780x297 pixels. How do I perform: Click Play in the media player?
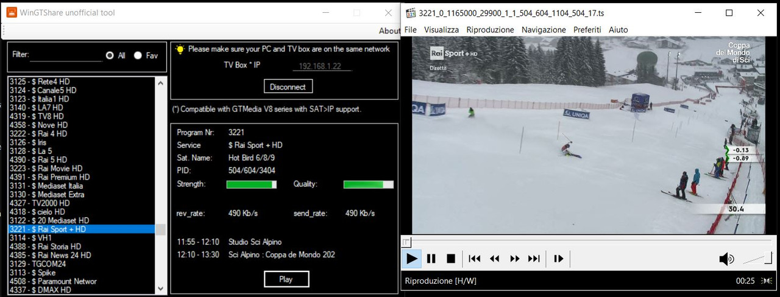412,259
